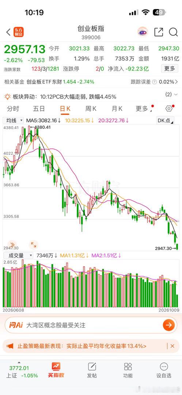Open 板块异动 PCB大幅走弱 news

[x=64, y=97]
